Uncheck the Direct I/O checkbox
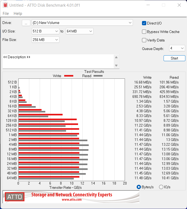This screenshot has width=187, height=209. coord(144,23)
